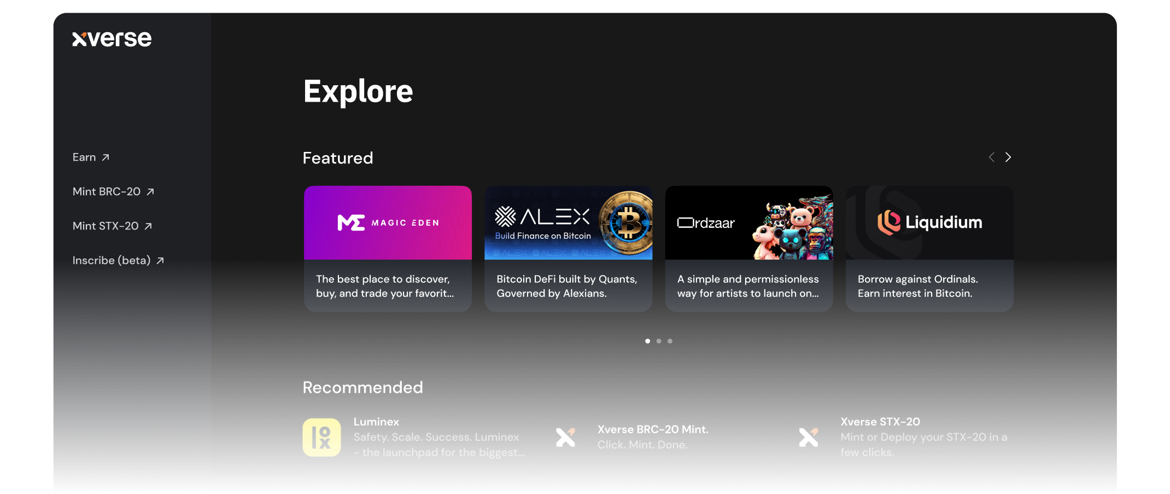This screenshot has width=1170, height=494.
Task: Click 'Borrow against Ordinals' description
Action: tap(918, 286)
